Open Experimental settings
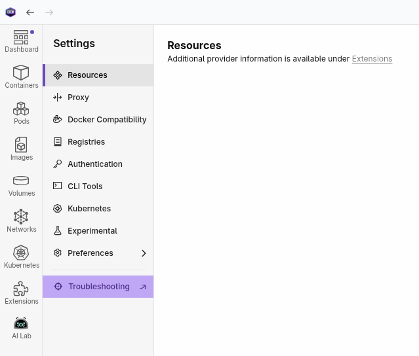Screen dimensions: 419x356 (x=98, y=230)
